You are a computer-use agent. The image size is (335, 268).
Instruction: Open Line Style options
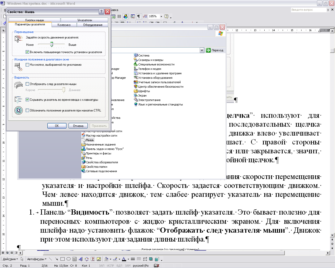tap(133, 259)
